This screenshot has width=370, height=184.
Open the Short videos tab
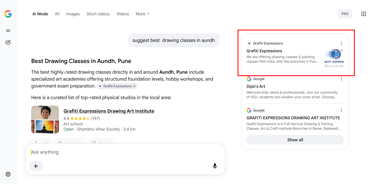98,14
